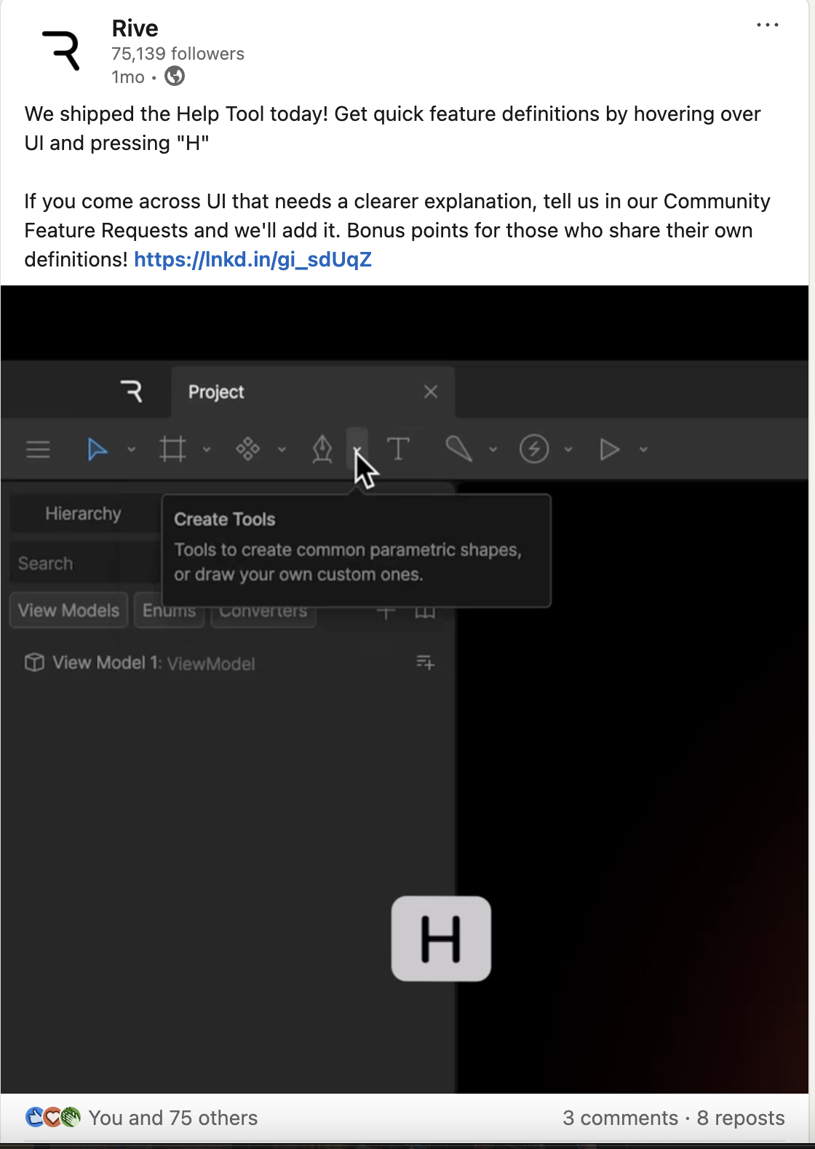Select the Pen tool
This screenshot has height=1149, width=815.
click(x=322, y=449)
